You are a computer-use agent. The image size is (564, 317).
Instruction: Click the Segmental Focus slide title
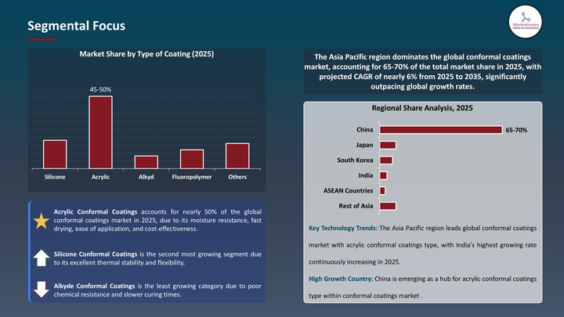76,26
